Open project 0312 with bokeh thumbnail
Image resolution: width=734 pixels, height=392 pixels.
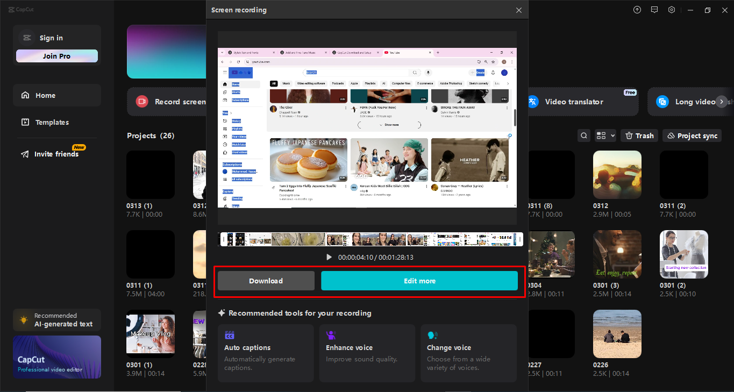[x=617, y=175]
